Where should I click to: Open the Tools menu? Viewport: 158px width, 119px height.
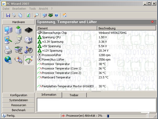pos(32,9)
